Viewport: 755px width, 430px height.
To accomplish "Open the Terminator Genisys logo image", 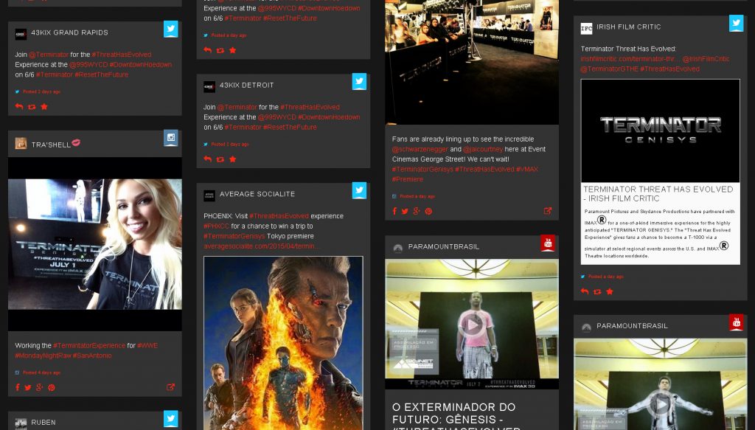I will click(x=660, y=131).
